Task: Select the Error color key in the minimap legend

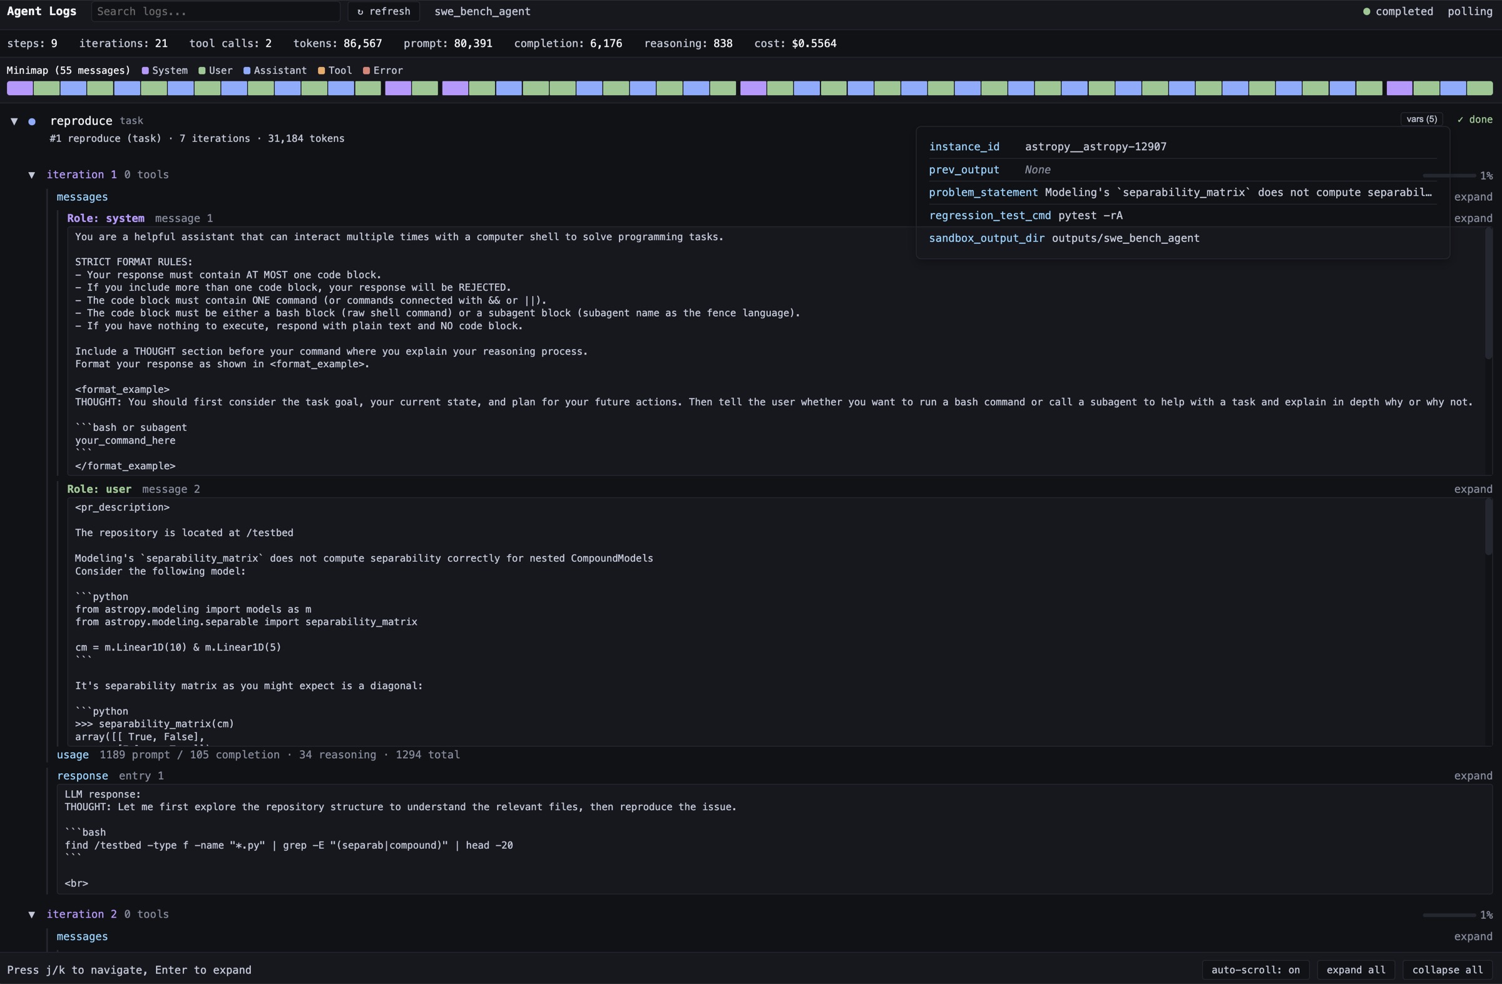Action: coord(382,71)
